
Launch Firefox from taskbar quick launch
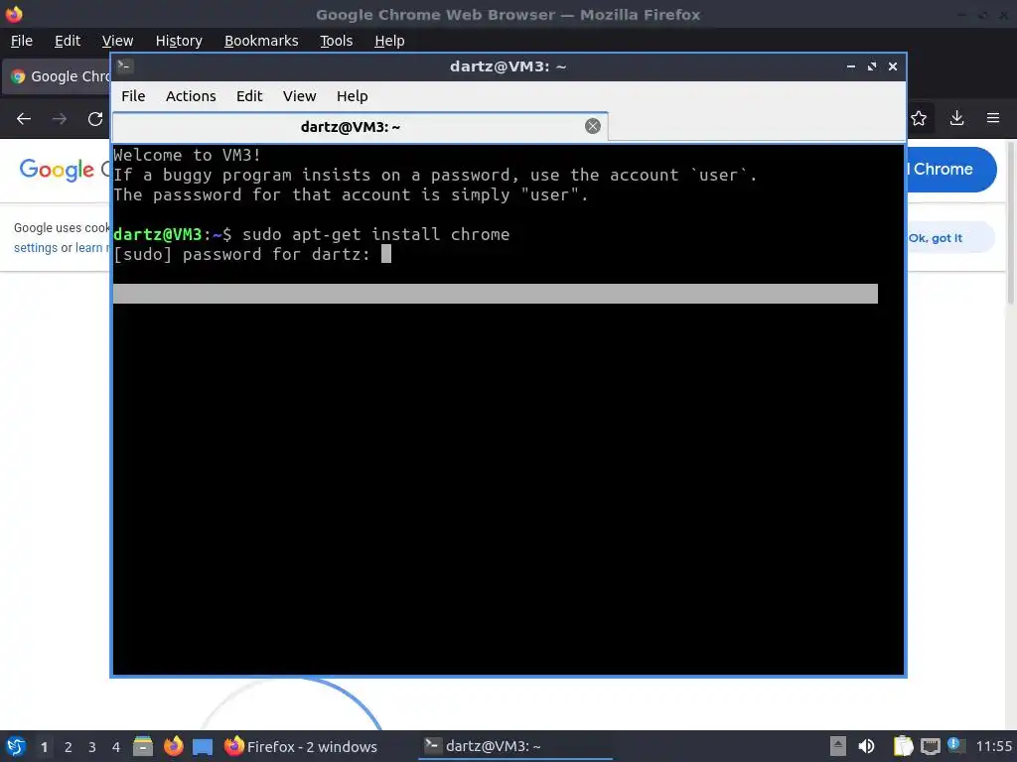click(173, 746)
